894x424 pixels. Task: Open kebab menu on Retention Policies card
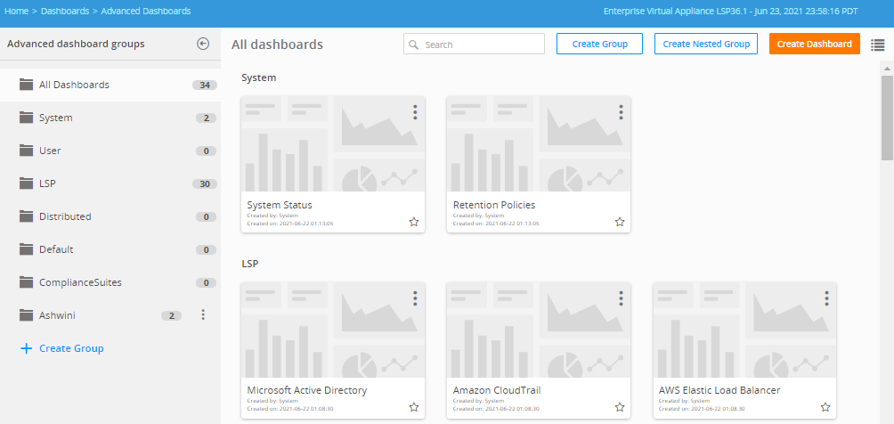tap(621, 112)
